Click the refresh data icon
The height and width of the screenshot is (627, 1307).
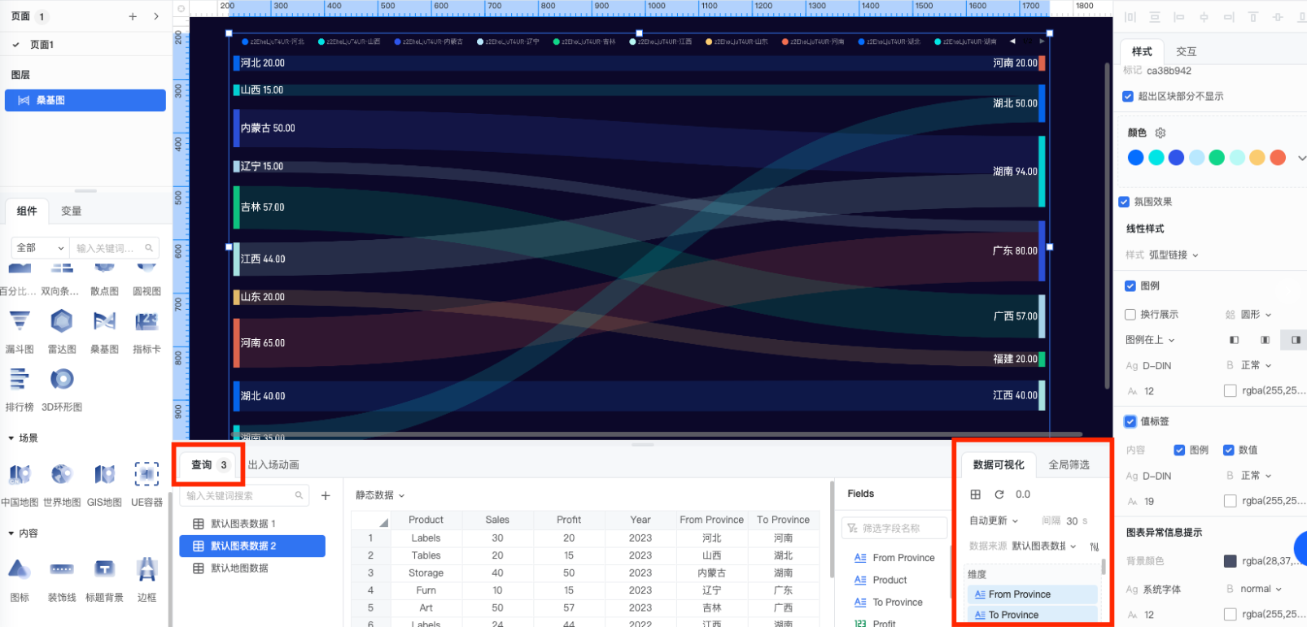(999, 494)
